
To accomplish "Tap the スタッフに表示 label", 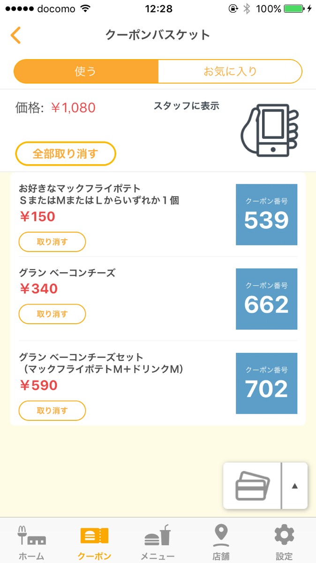I will point(186,106).
